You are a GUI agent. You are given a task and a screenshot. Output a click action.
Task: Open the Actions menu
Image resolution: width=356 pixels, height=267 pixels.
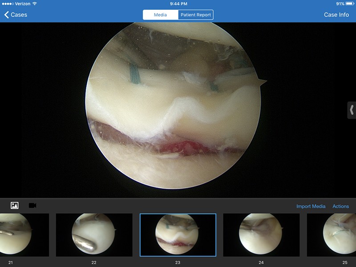[340, 206]
